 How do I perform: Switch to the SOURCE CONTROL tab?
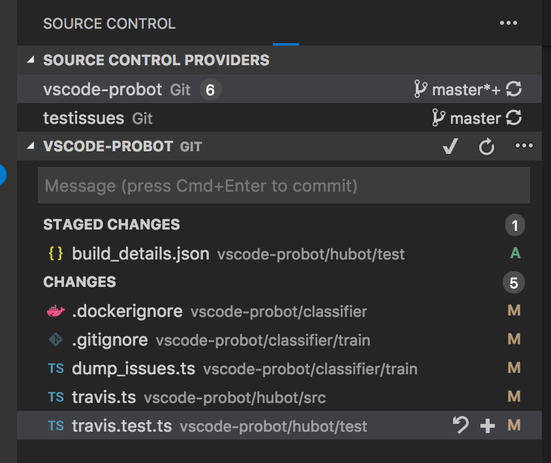(x=109, y=23)
